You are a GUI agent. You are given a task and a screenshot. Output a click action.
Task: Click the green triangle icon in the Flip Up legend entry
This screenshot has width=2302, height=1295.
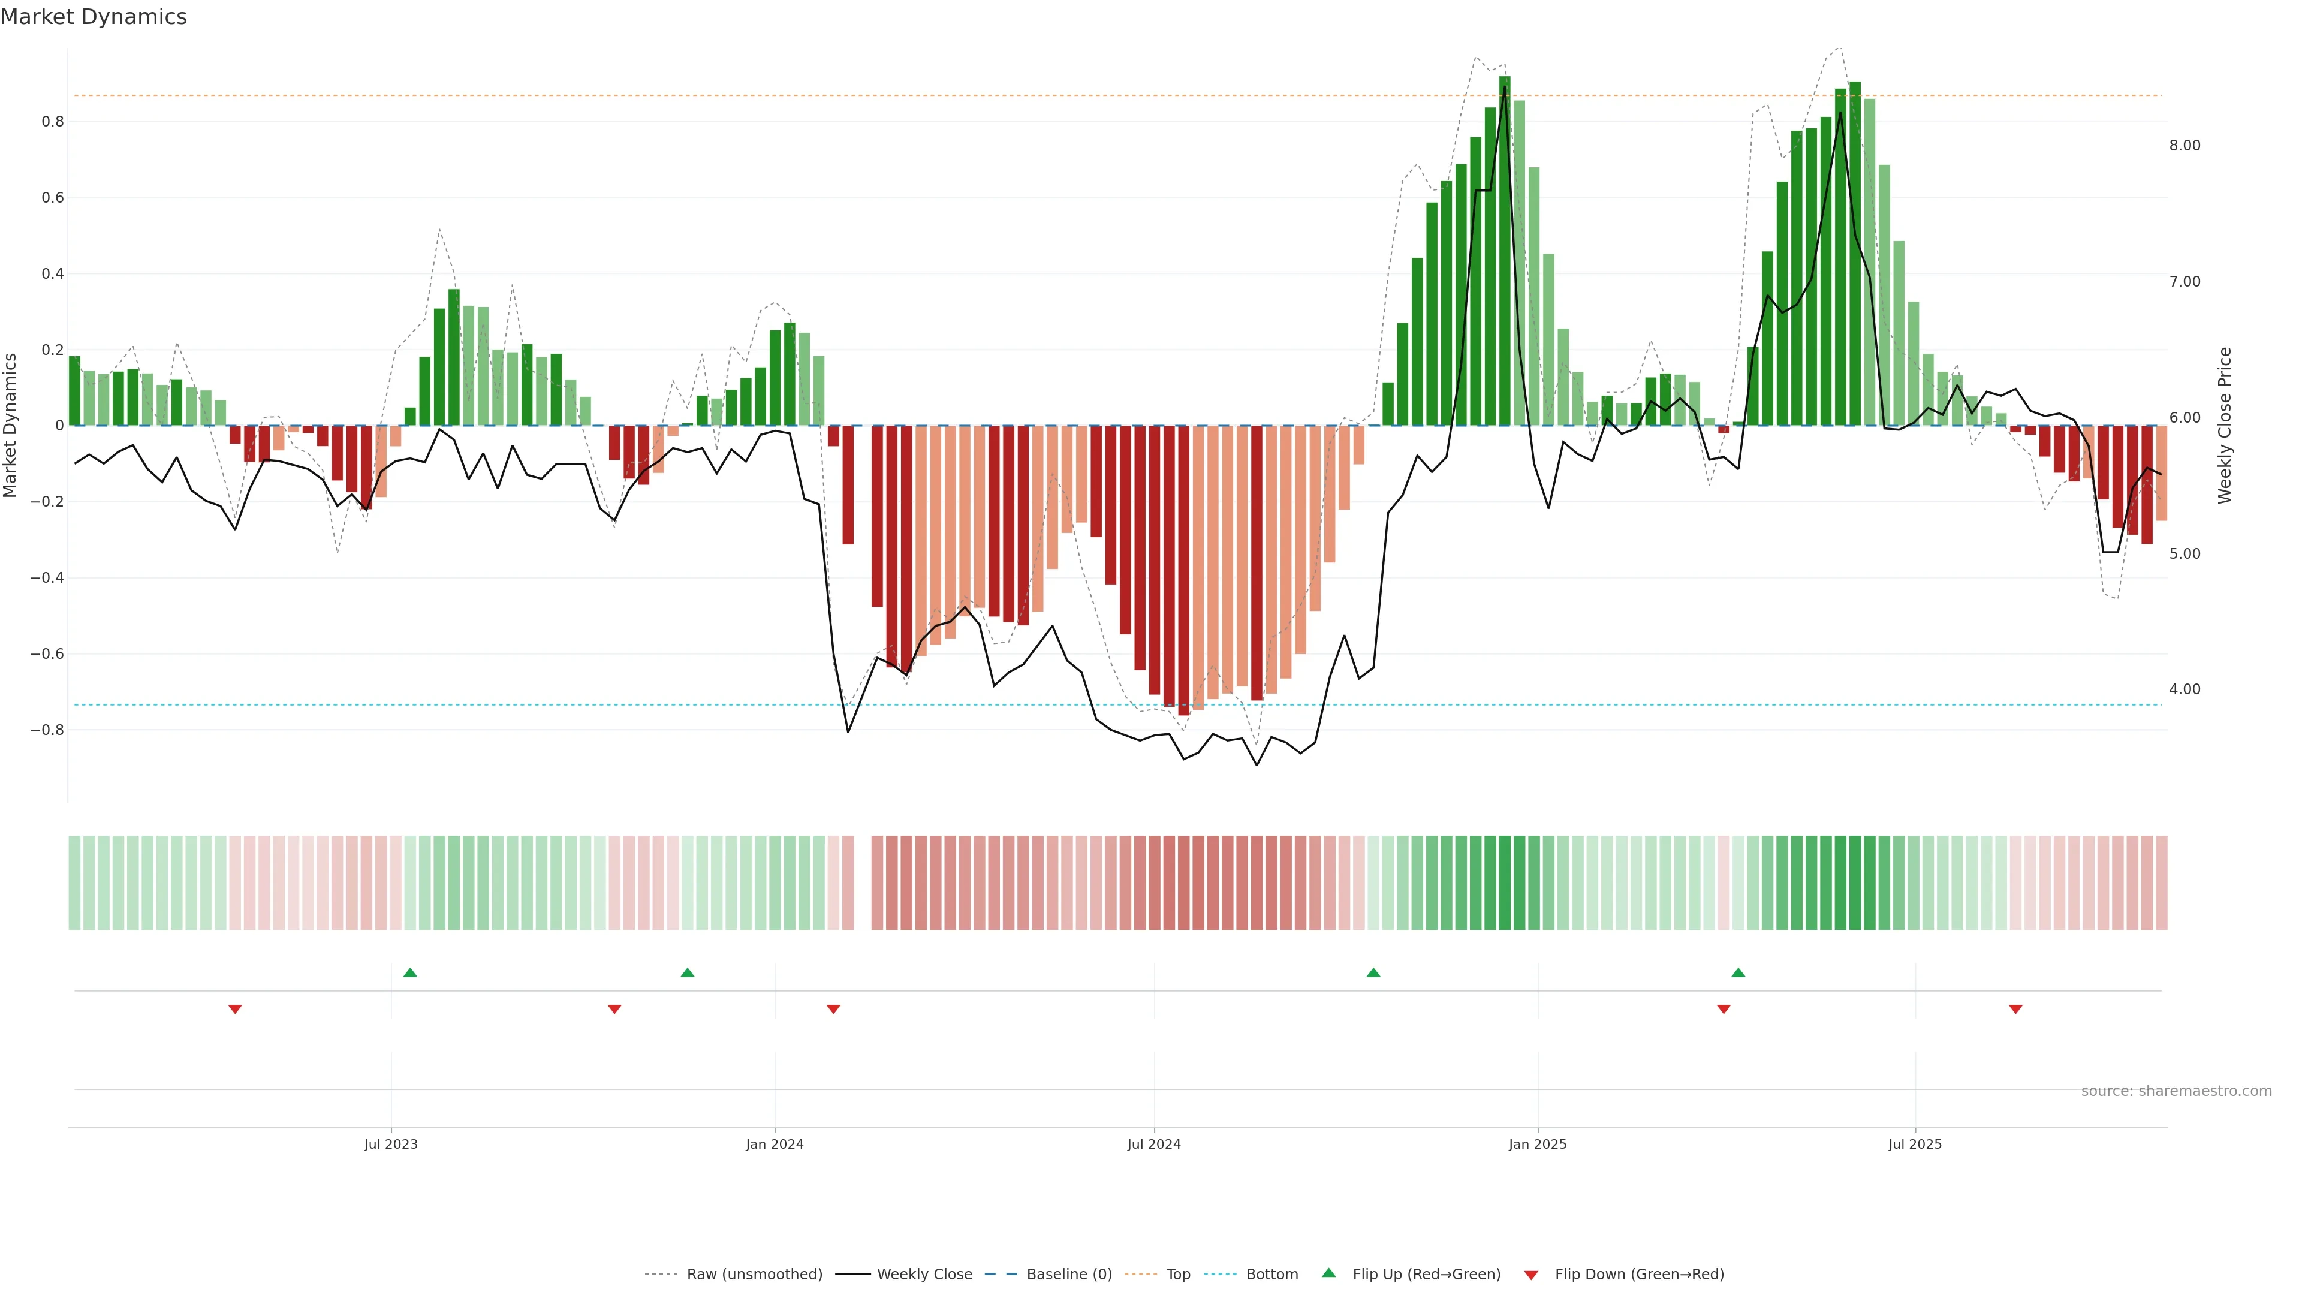1329,1273
